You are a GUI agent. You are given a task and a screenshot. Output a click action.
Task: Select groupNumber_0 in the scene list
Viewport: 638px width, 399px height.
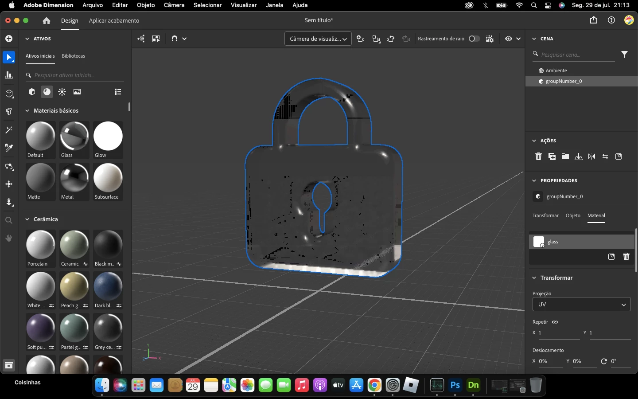tap(581, 81)
